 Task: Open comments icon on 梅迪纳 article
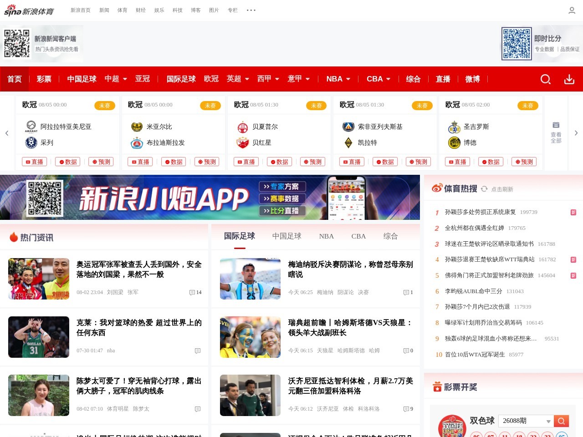pyautogui.click(x=406, y=292)
